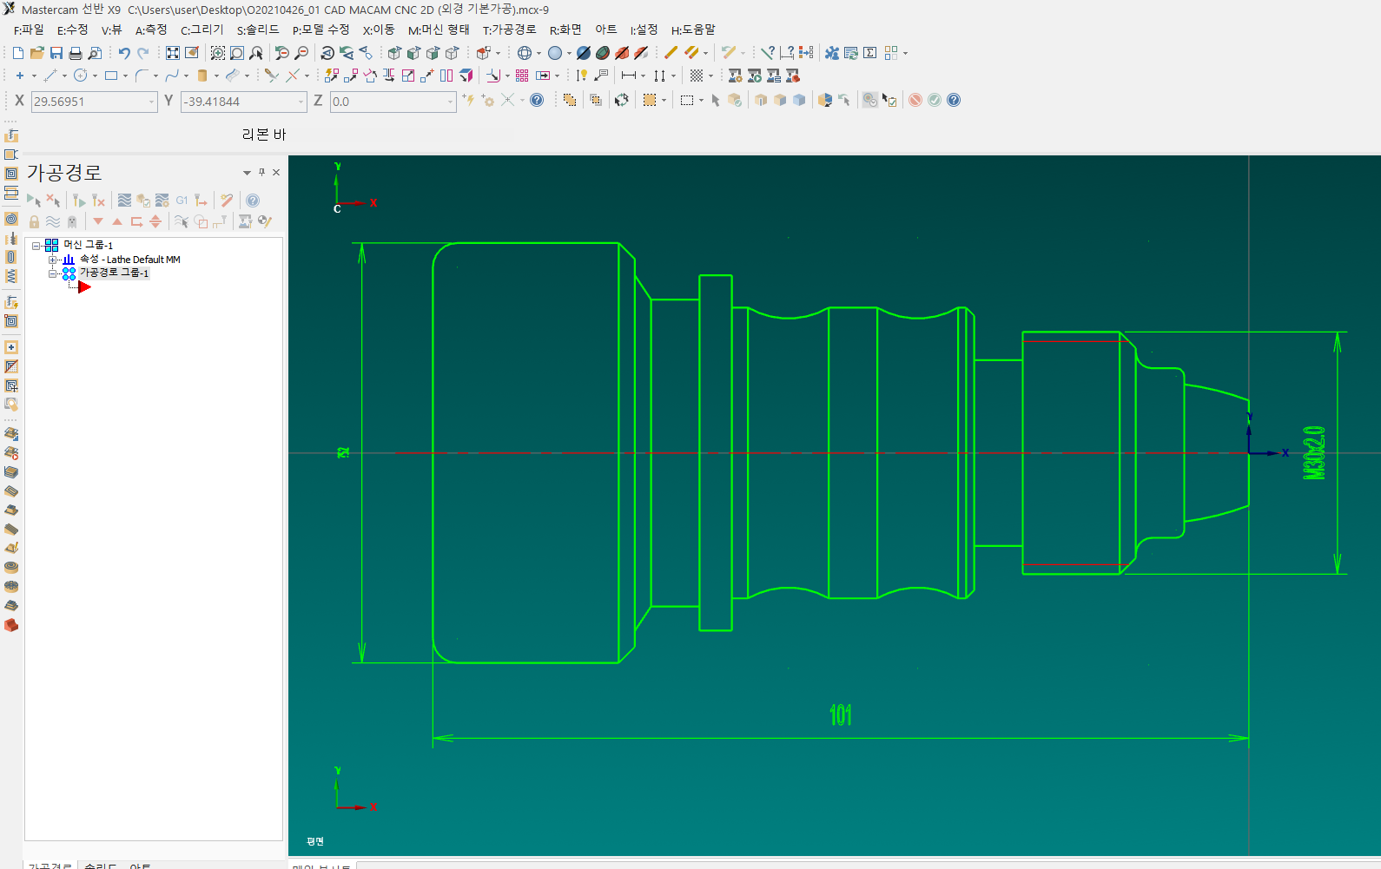
Task: Click the red insert arrow in the tree
Action: point(84,287)
